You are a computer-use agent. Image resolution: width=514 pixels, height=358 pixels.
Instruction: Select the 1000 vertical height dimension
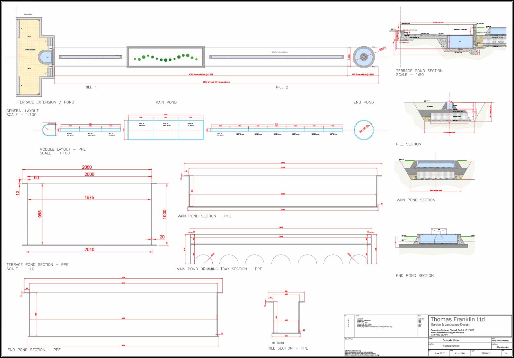pyautogui.click(x=164, y=214)
